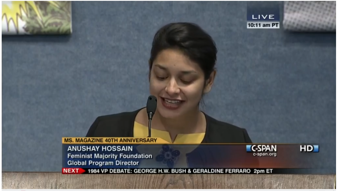Viewport: 338px width, 191px height.
Task: Click the 10:11 am PT time stamp
Action: 263,25
